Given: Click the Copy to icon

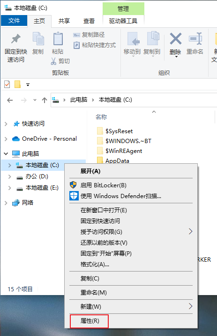Looking at the screenshot, I should [153, 39].
